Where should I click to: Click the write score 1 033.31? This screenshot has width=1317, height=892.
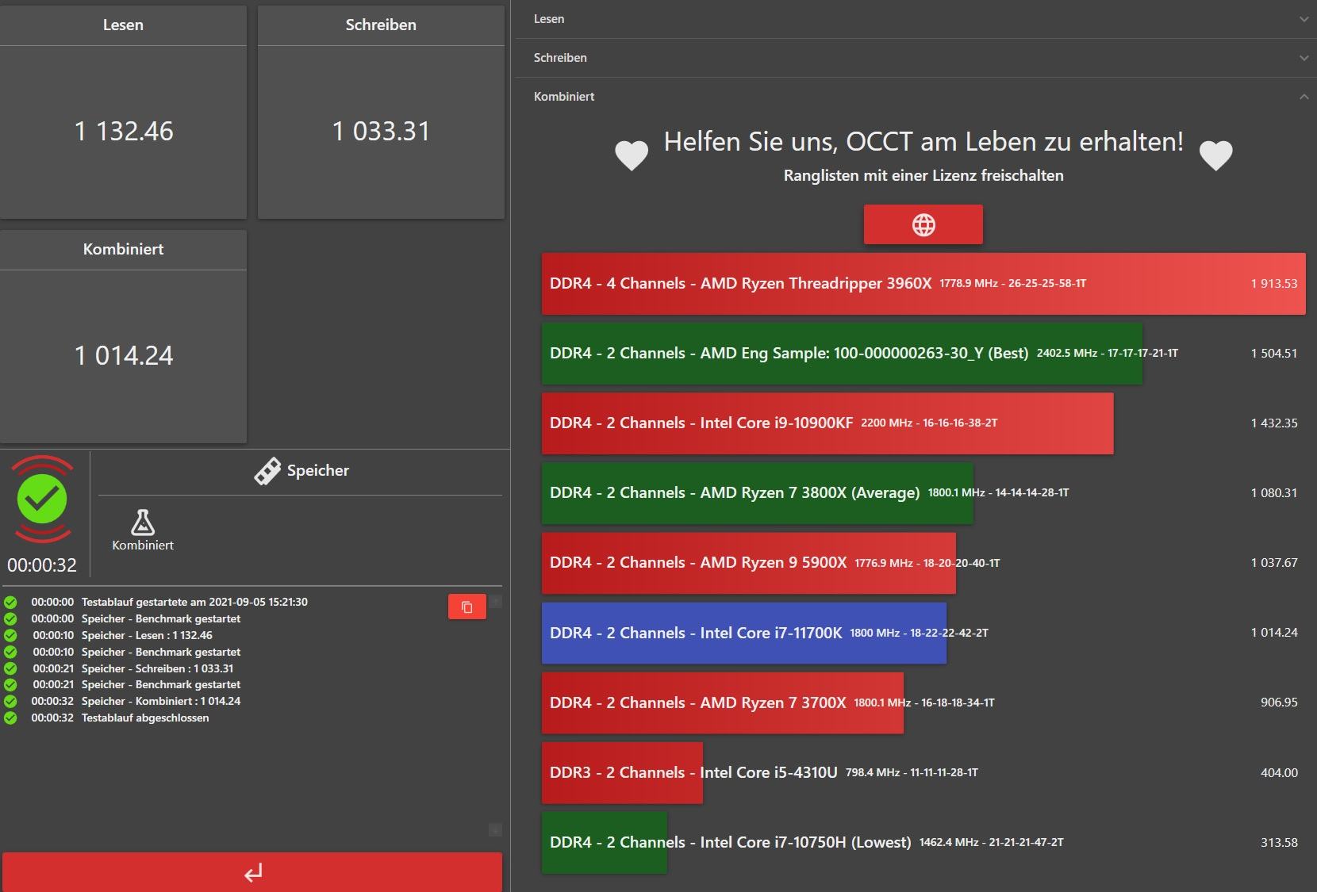(x=381, y=131)
